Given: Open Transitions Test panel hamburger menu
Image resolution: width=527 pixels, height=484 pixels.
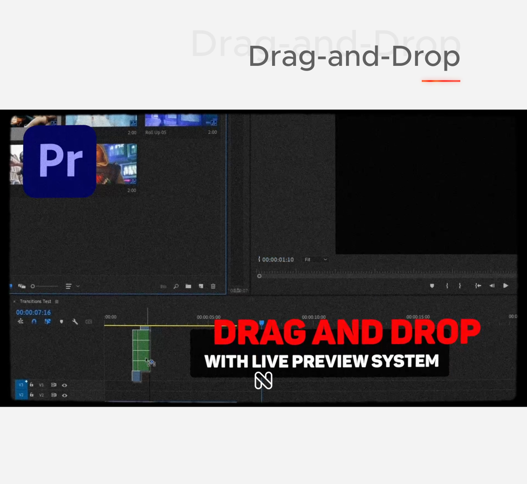Looking at the screenshot, I should tap(57, 301).
